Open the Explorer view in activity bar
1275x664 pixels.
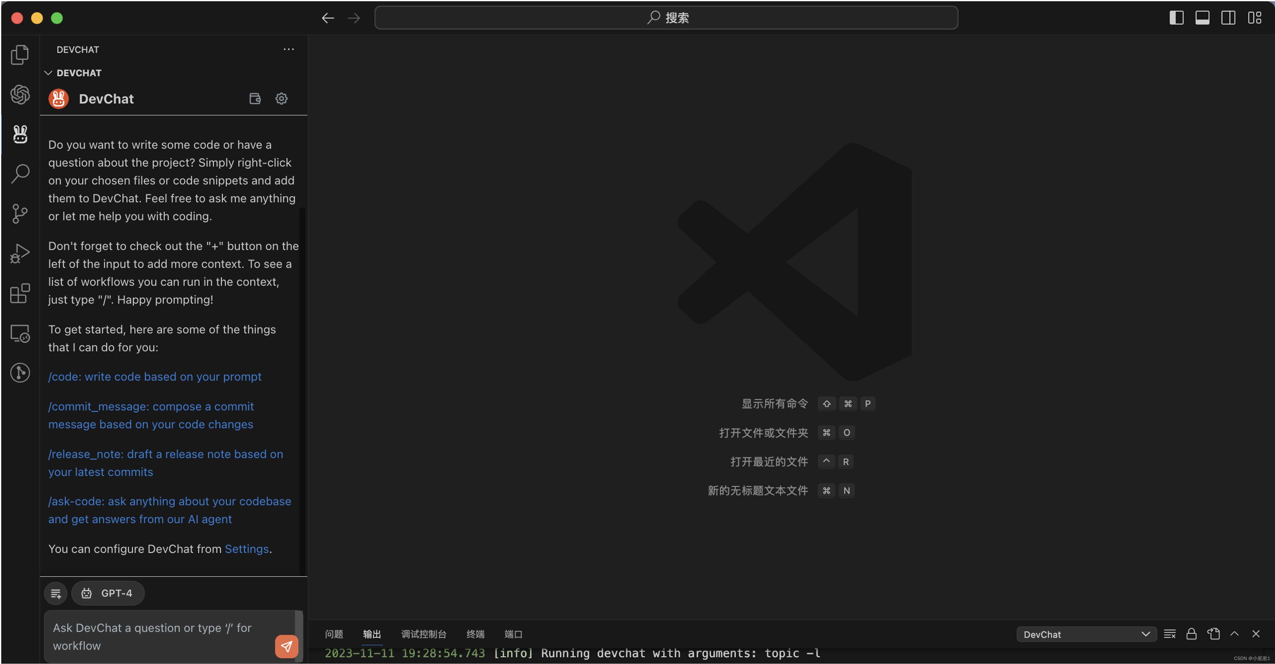(x=20, y=54)
